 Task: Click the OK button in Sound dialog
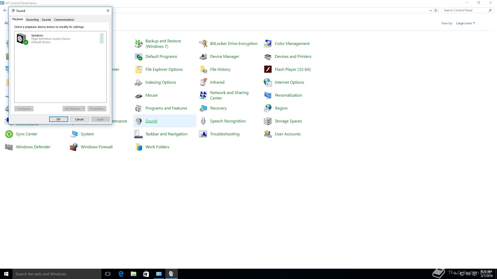(59, 119)
